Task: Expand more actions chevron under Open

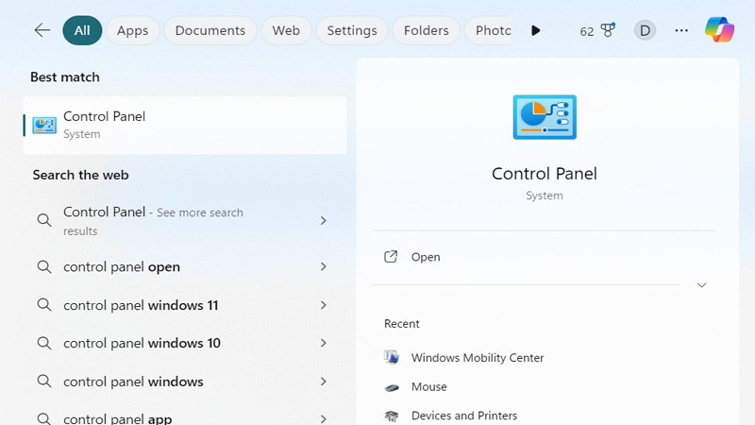Action: [x=701, y=285]
